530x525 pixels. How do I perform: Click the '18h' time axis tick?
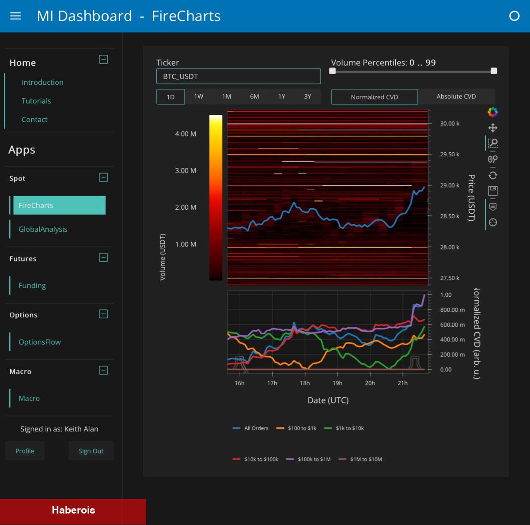[305, 383]
